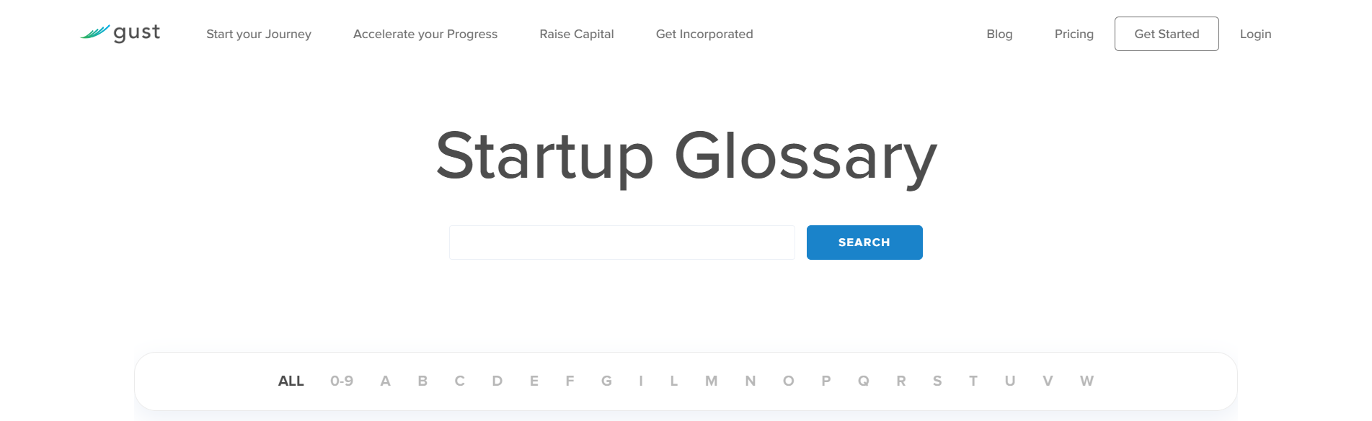Open the Start your Journey menu
The width and height of the screenshot is (1372, 421).
point(259,34)
